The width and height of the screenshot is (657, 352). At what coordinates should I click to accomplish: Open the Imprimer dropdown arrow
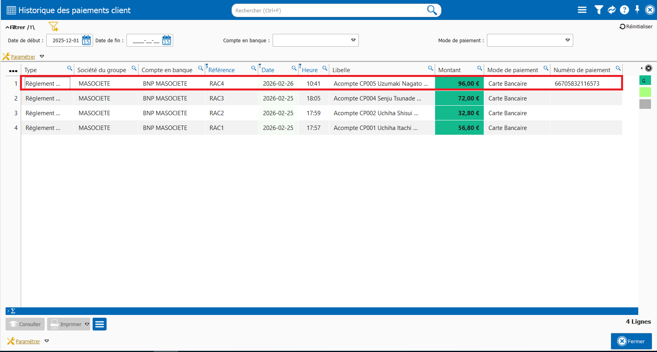(87, 324)
